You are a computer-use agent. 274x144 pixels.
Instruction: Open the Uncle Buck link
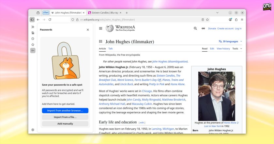[127, 84]
